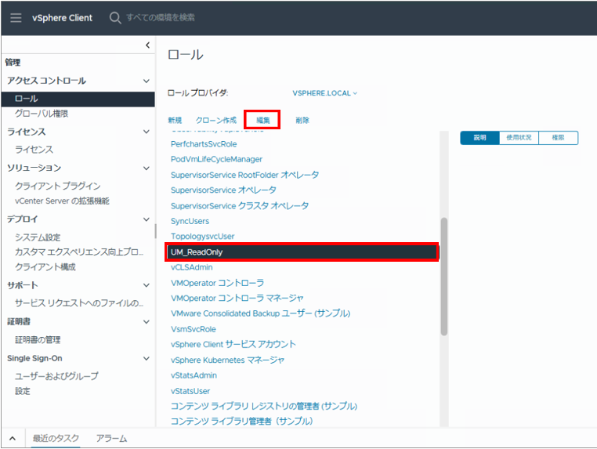Switch to the 権限 tab
The image size is (597, 449).
click(x=558, y=138)
